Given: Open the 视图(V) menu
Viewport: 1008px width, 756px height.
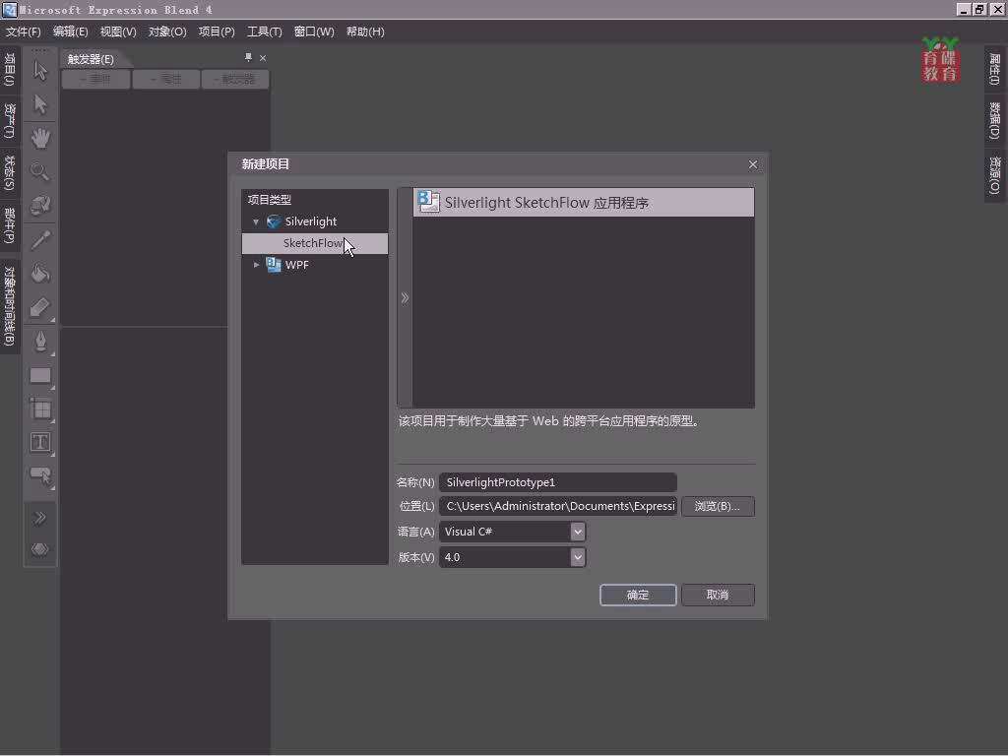Looking at the screenshot, I should (118, 31).
